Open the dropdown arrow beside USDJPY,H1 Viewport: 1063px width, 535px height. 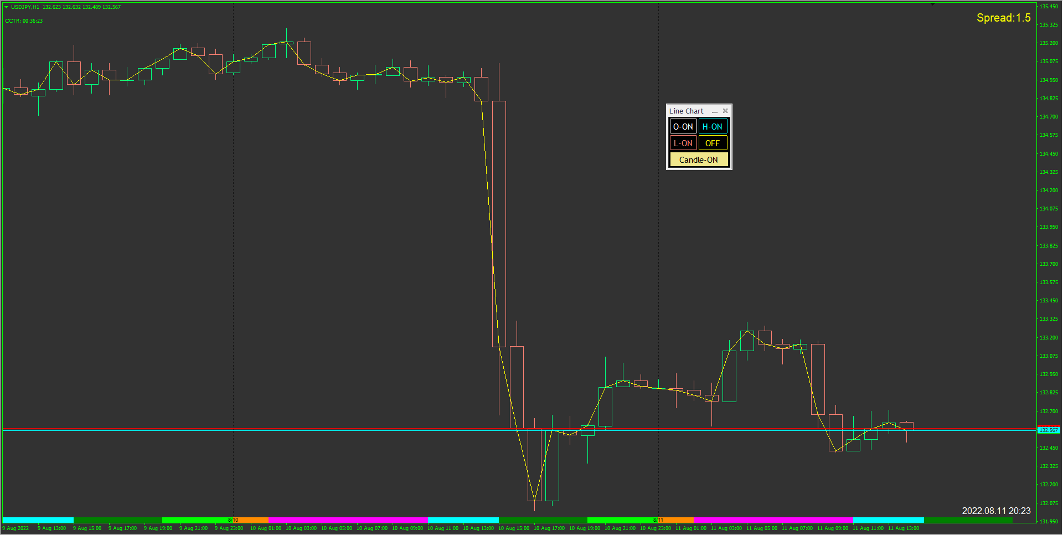pyautogui.click(x=7, y=7)
